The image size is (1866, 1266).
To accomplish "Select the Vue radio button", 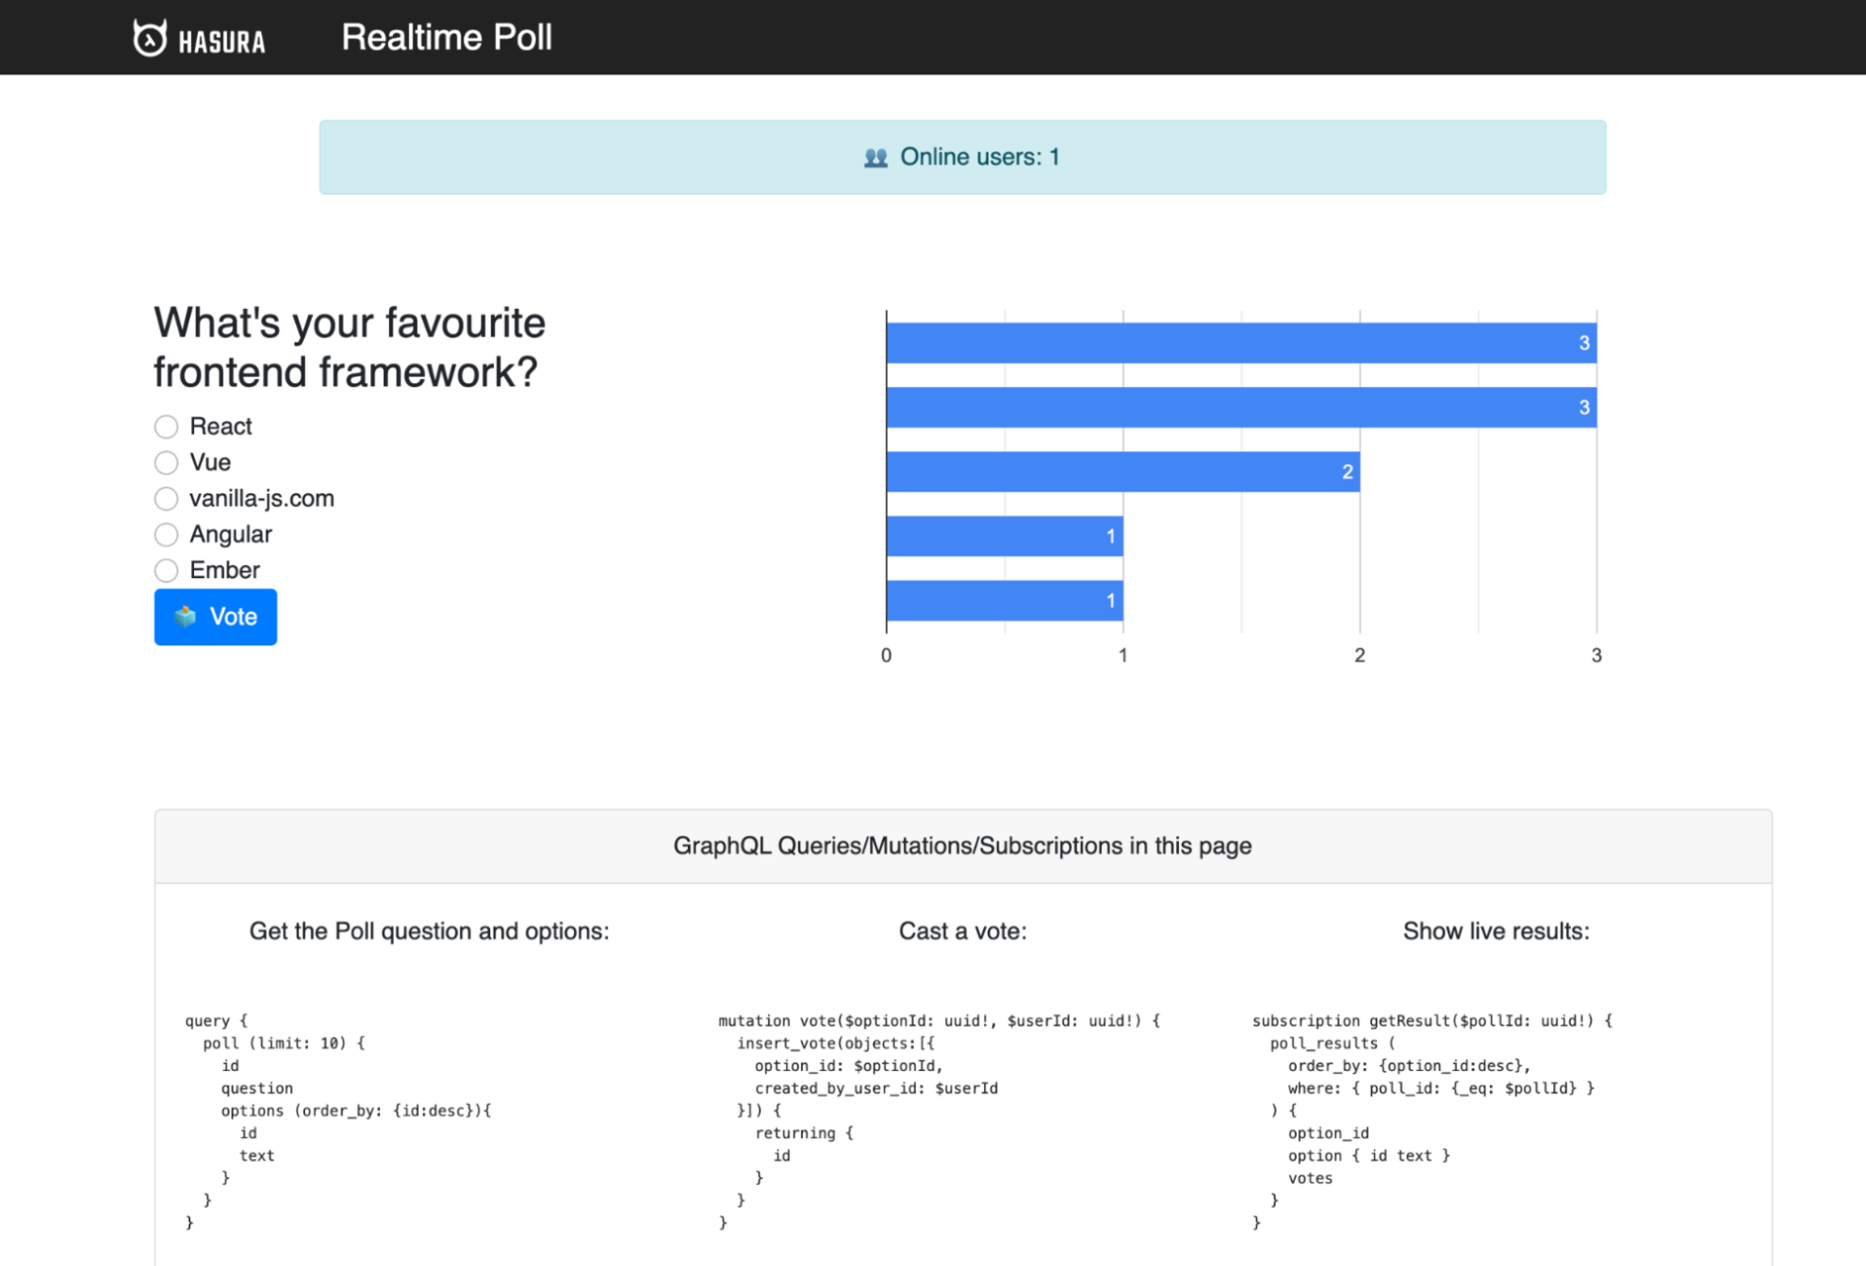I will (166, 463).
